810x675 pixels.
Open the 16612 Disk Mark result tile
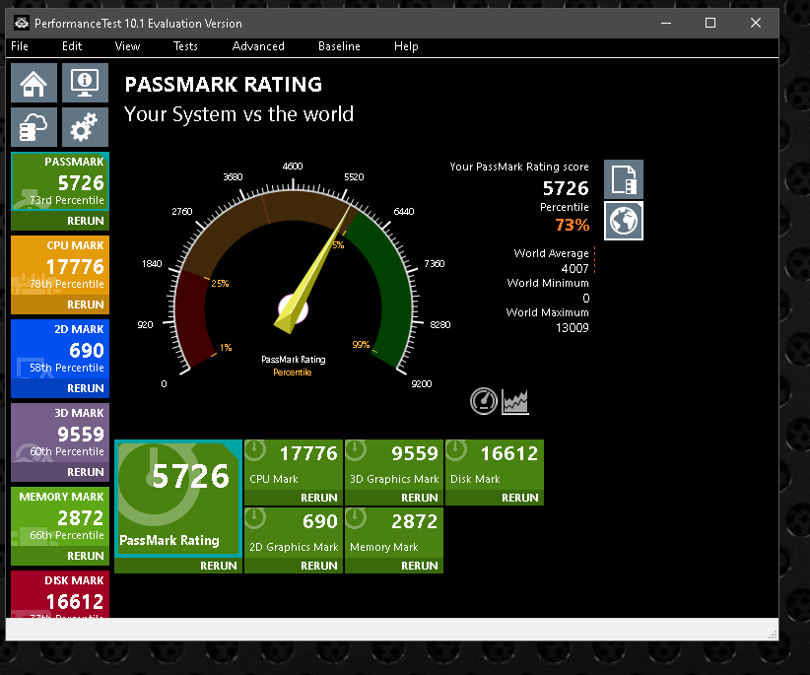click(495, 465)
